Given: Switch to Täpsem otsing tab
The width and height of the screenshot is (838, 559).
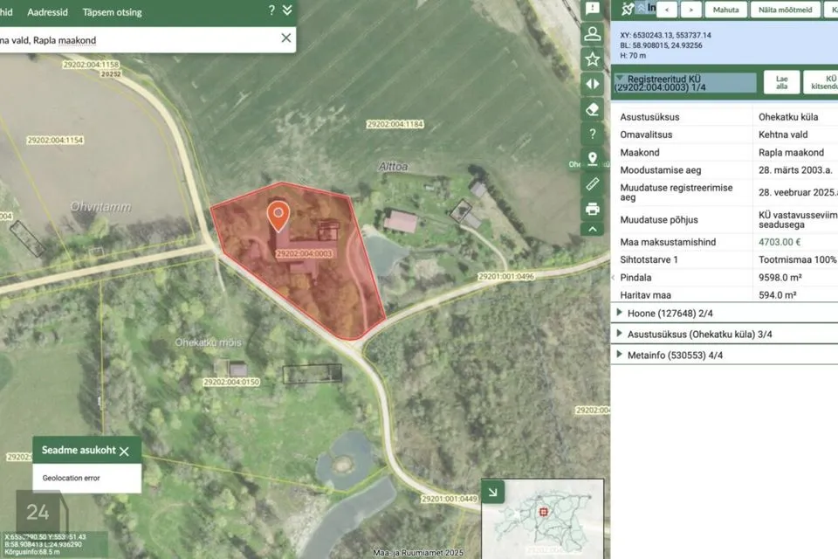Looking at the screenshot, I should click(112, 13).
